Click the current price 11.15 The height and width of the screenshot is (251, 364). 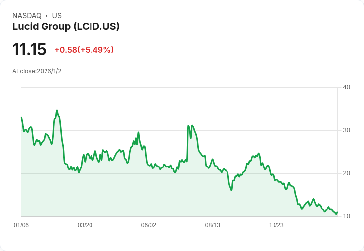click(29, 49)
